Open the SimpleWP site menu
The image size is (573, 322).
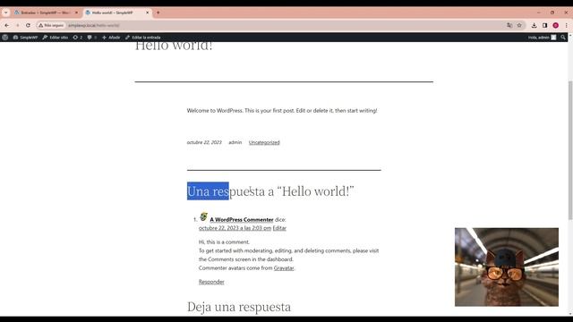25,38
